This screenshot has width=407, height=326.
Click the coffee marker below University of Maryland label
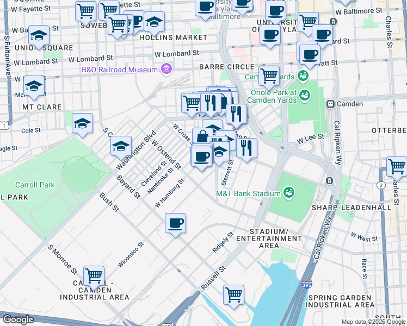pyautogui.click(x=270, y=35)
